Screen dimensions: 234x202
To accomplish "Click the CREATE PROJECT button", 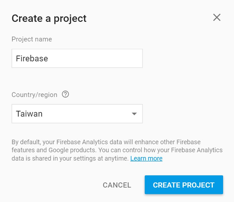I will coord(184,185).
